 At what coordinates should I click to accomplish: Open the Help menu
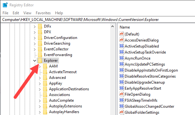(59, 13)
